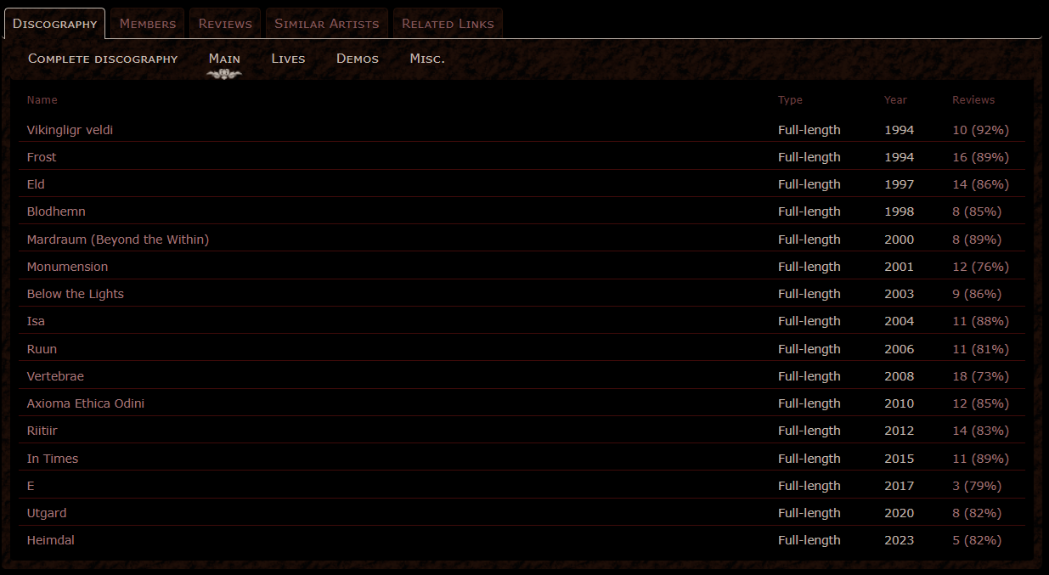Image resolution: width=1049 pixels, height=575 pixels.
Task: View Below the Lights reviews 9 (86%)
Action: click(x=977, y=294)
